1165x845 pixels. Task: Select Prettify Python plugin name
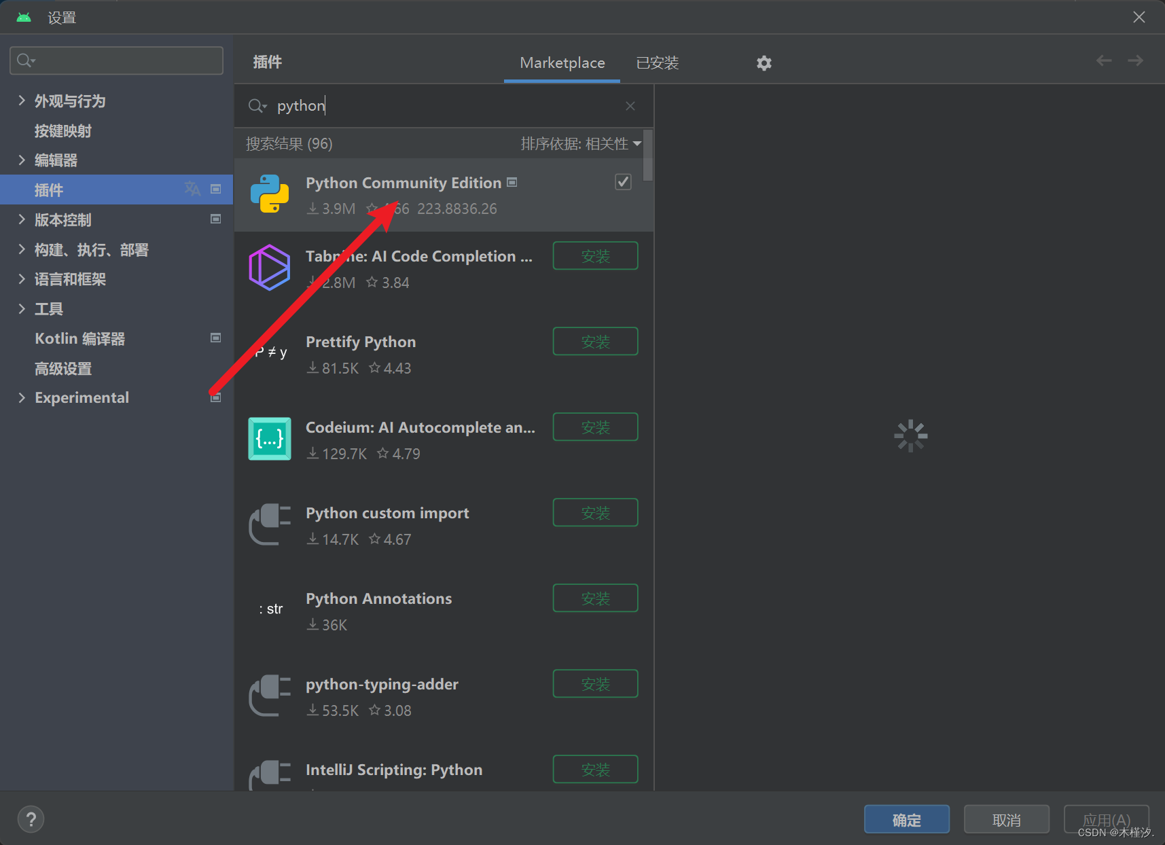pos(361,342)
